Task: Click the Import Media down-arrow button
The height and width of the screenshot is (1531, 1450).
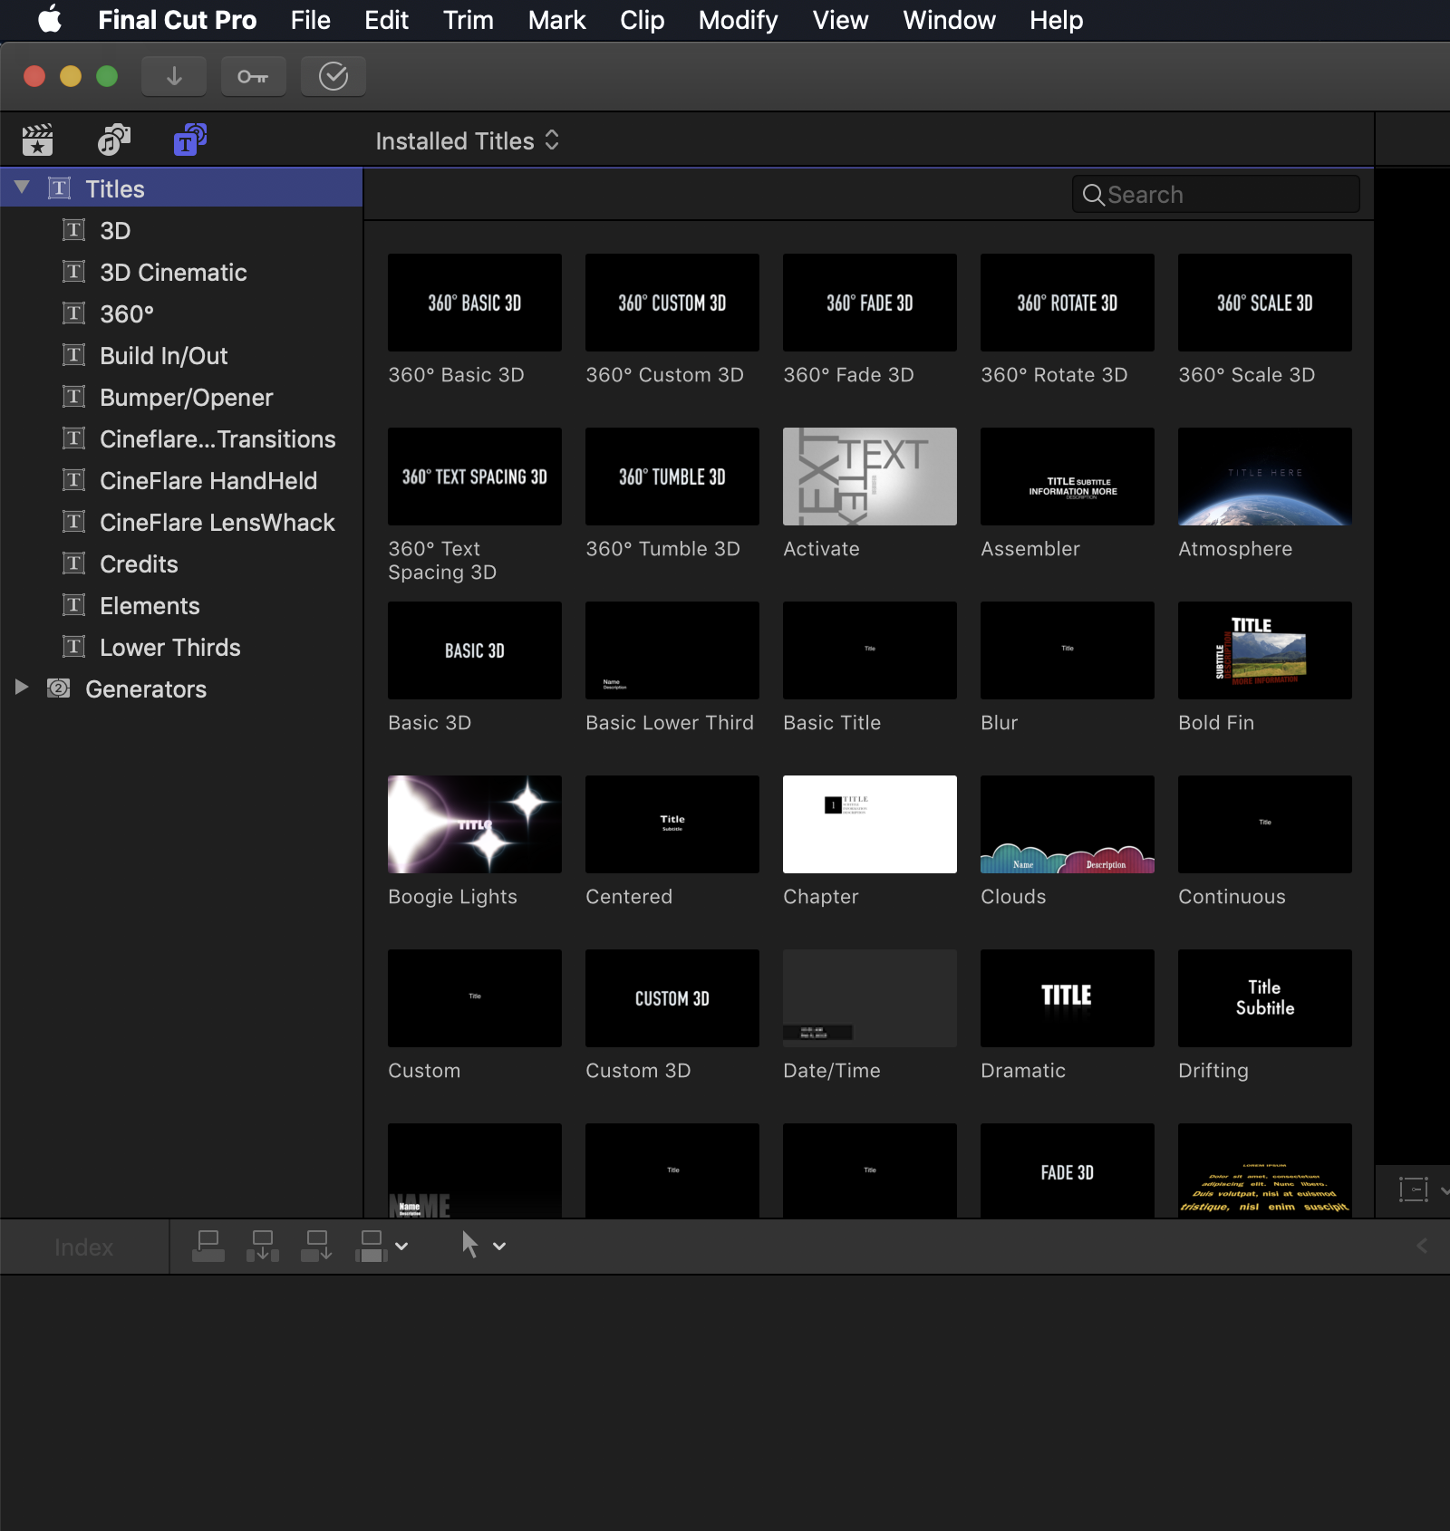Action: (x=174, y=77)
